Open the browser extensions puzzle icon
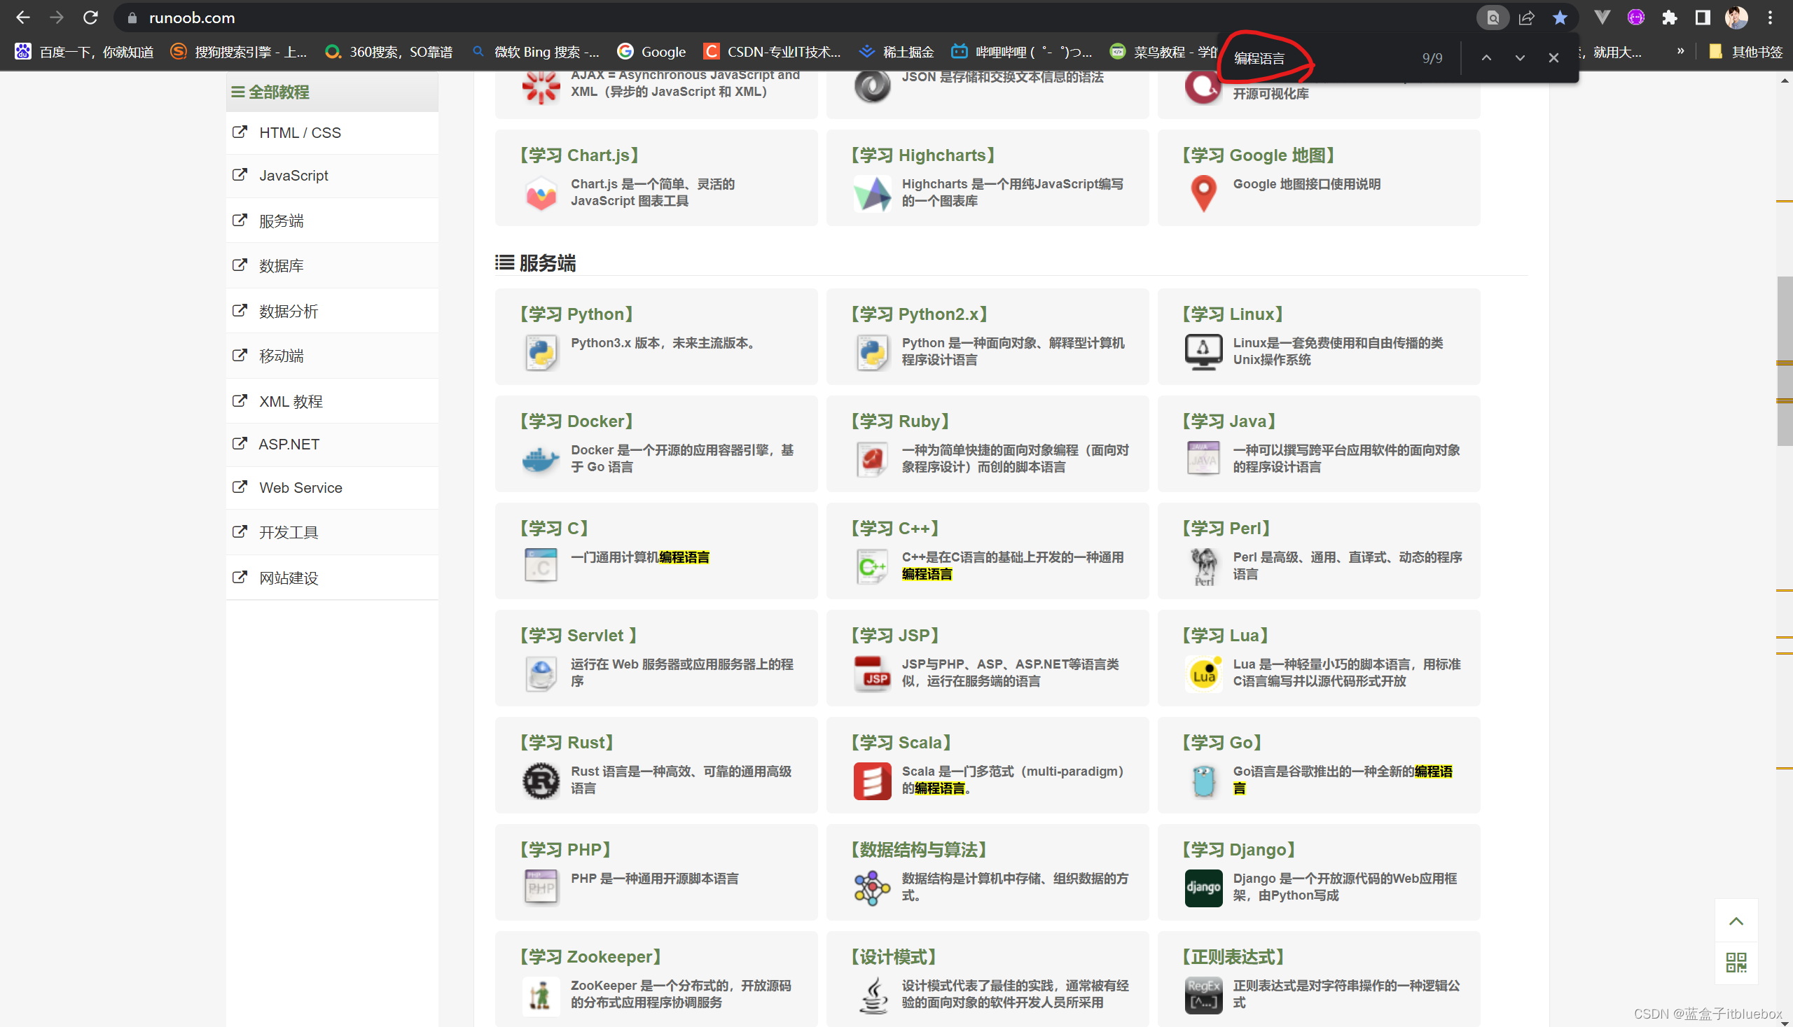 point(1669,18)
